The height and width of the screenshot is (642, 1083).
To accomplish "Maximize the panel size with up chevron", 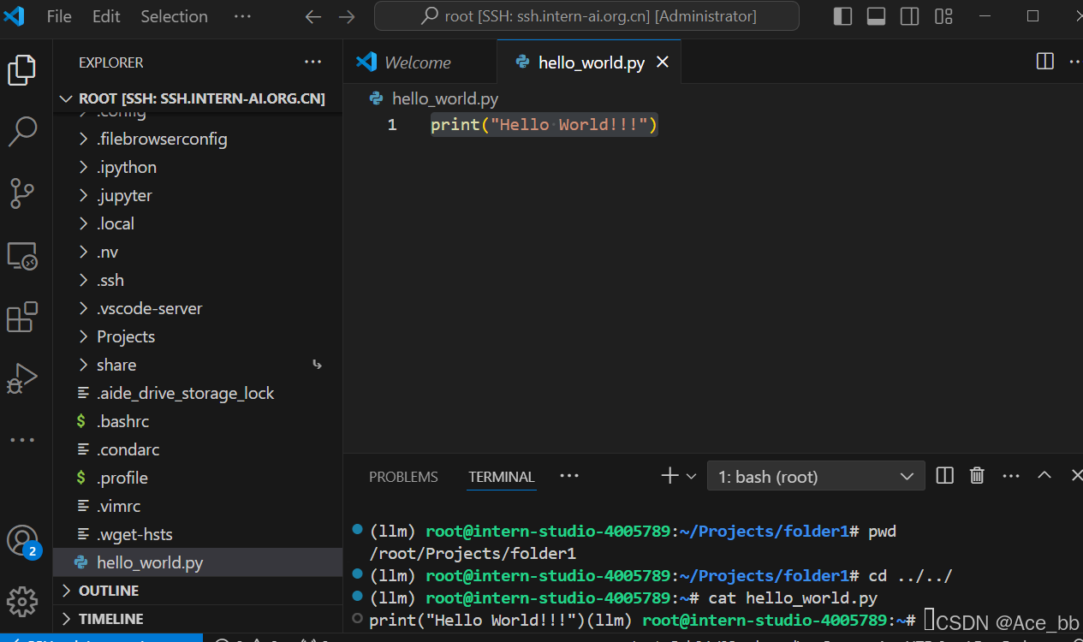I will tap(1044, 476).
